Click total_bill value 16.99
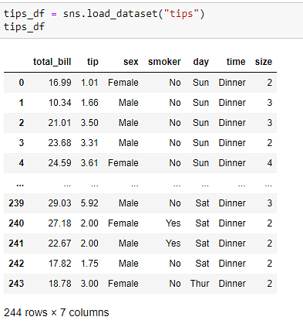The image size is (303, 327). click(x=60, y=83)
